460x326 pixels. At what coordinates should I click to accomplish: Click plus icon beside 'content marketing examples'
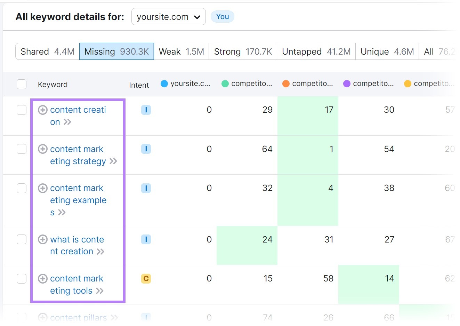42,188
